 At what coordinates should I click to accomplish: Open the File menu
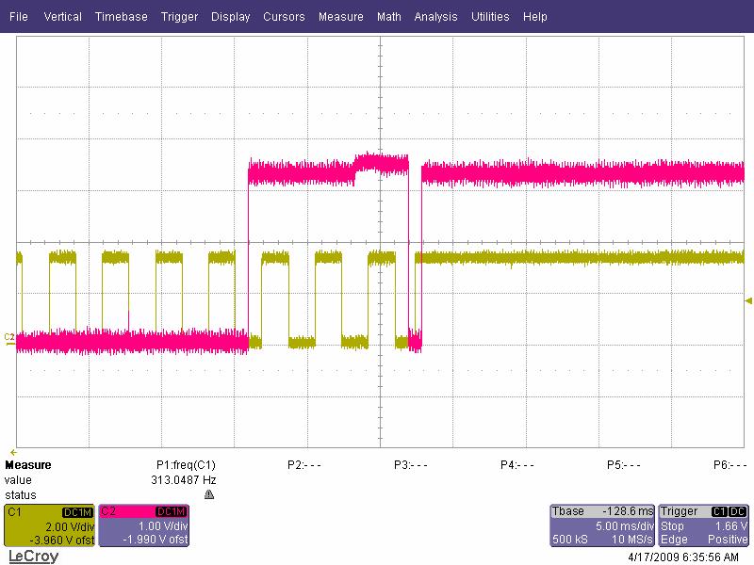pos(18,16)
